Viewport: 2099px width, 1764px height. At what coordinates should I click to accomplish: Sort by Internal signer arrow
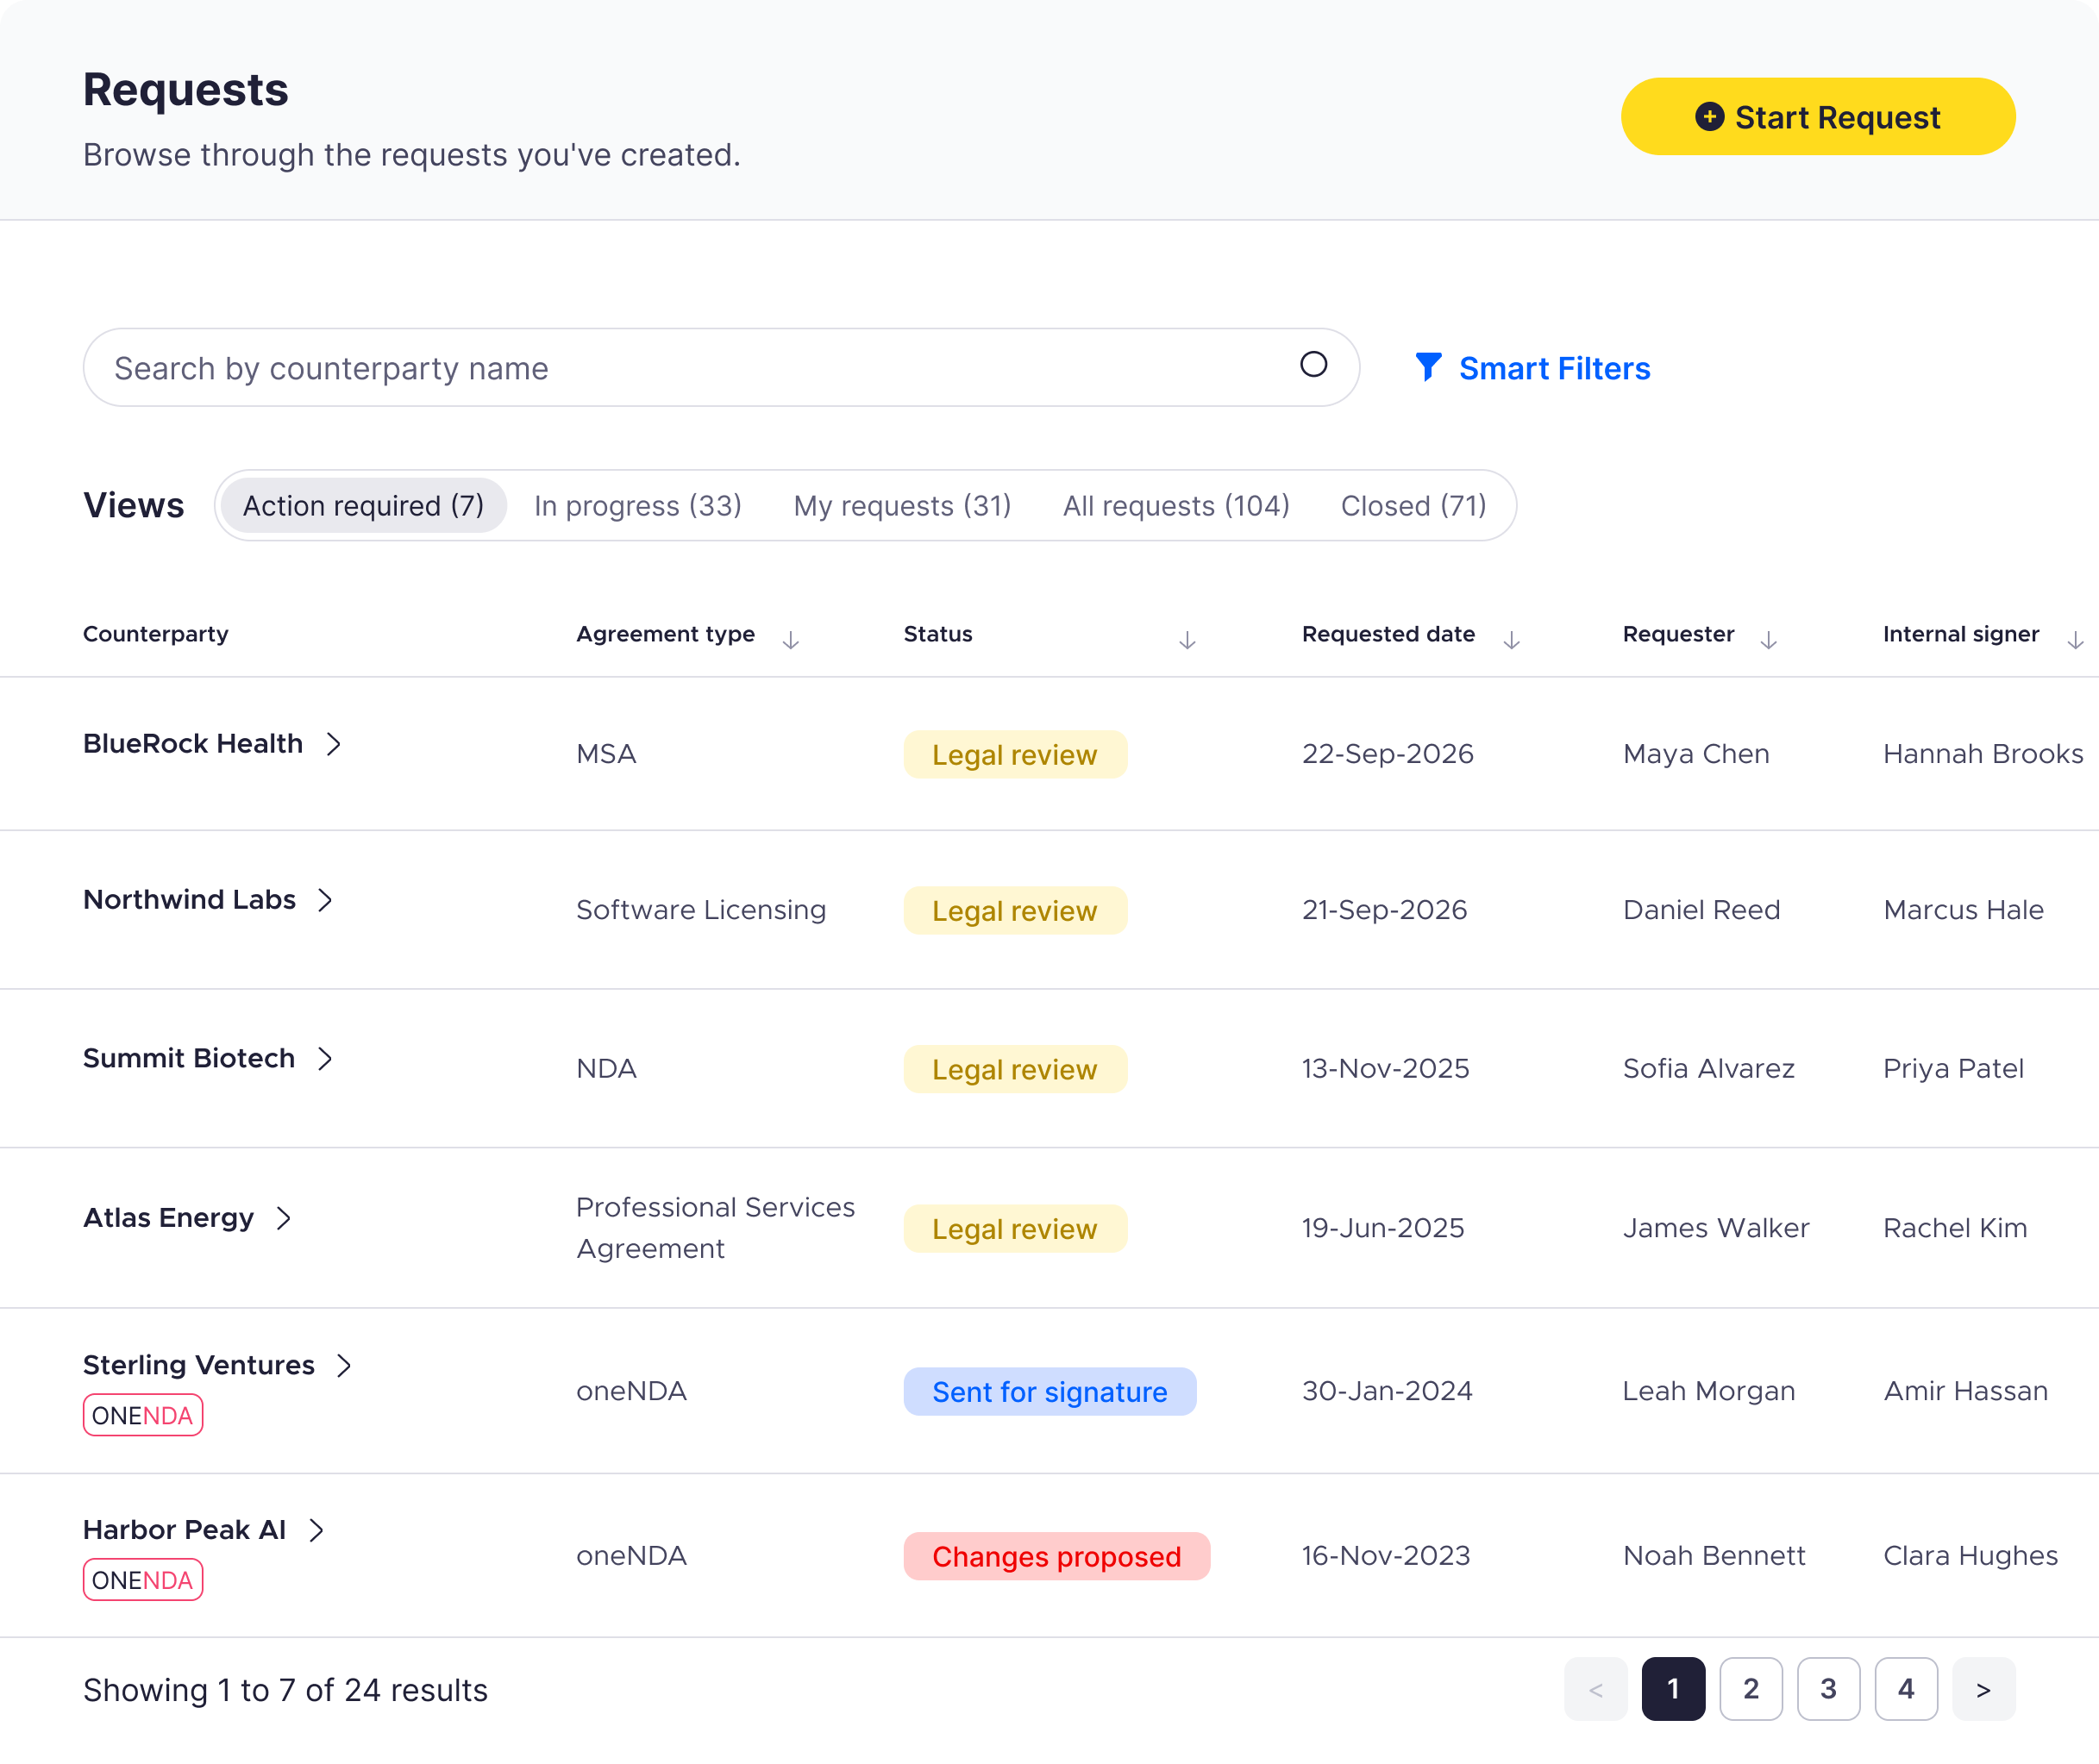click(x=2075, y=640)
